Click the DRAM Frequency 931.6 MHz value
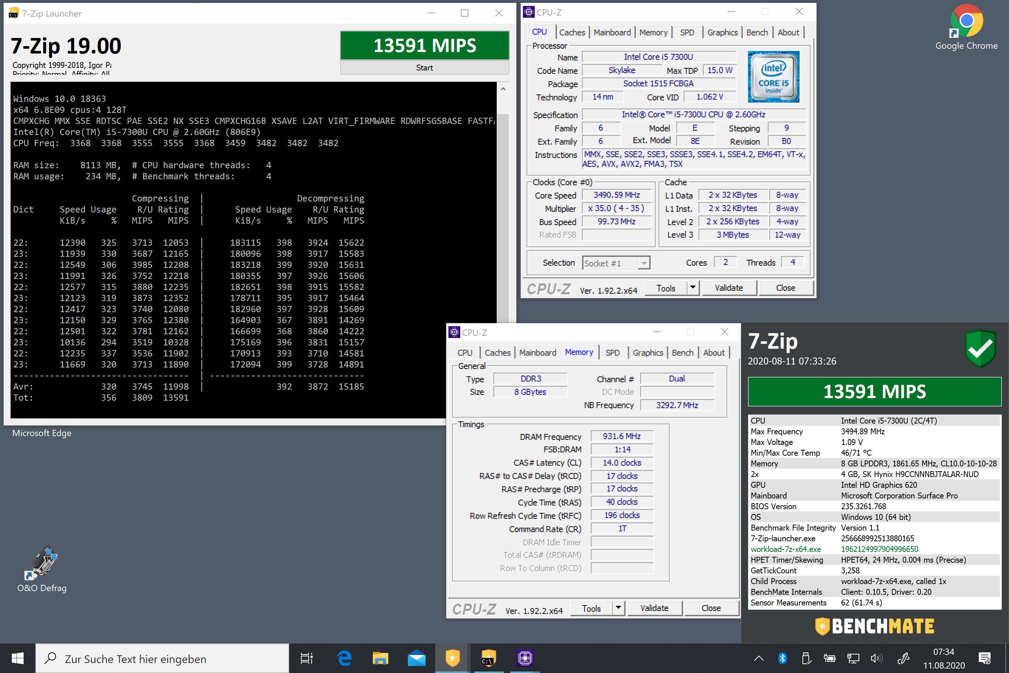Screen dimensions: 1009x673 [x=622, y=436]
